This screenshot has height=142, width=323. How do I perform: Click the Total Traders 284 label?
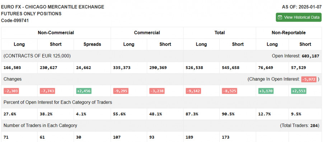tap(300, 125)
